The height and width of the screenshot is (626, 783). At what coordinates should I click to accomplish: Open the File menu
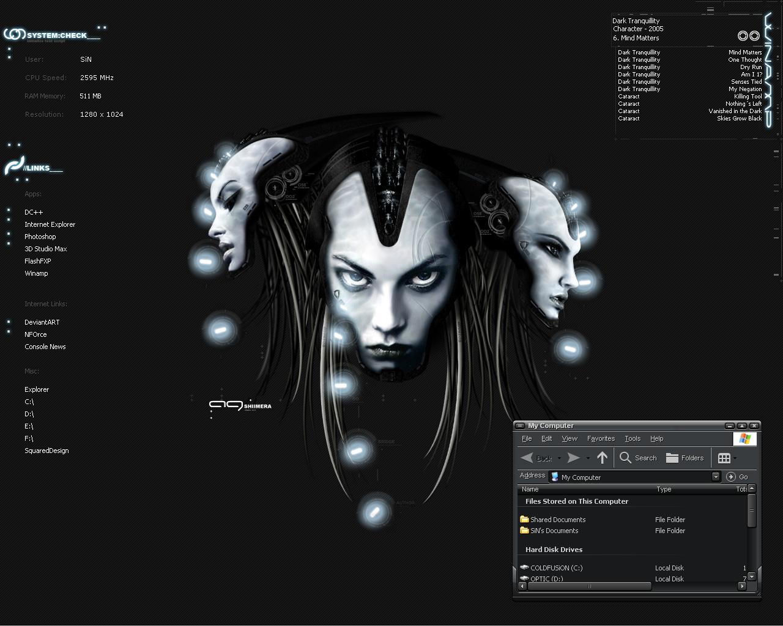[527, 438]
